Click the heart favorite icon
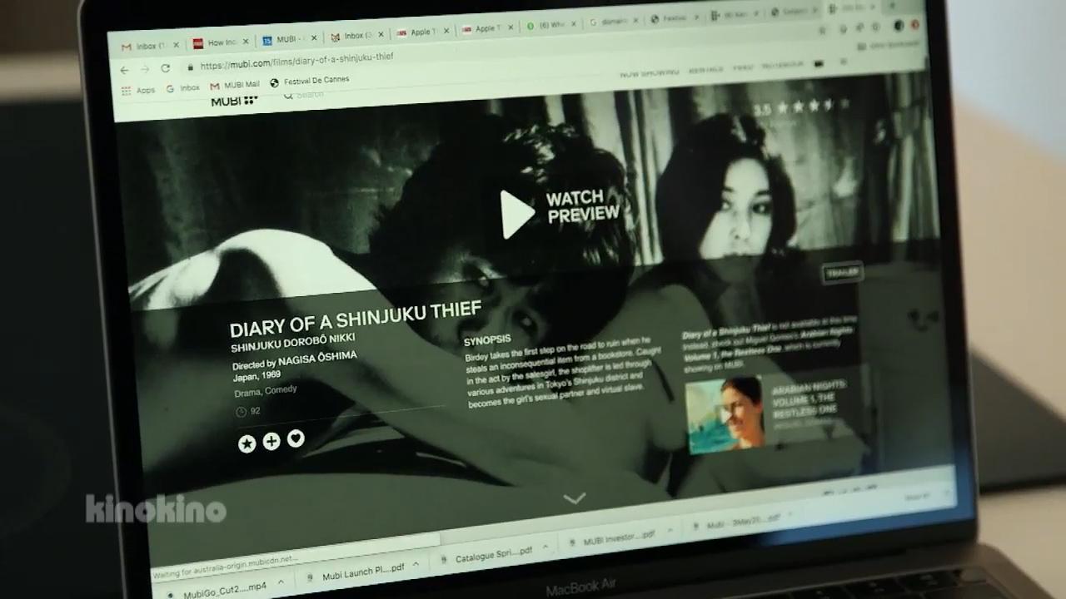 [296, 438]
